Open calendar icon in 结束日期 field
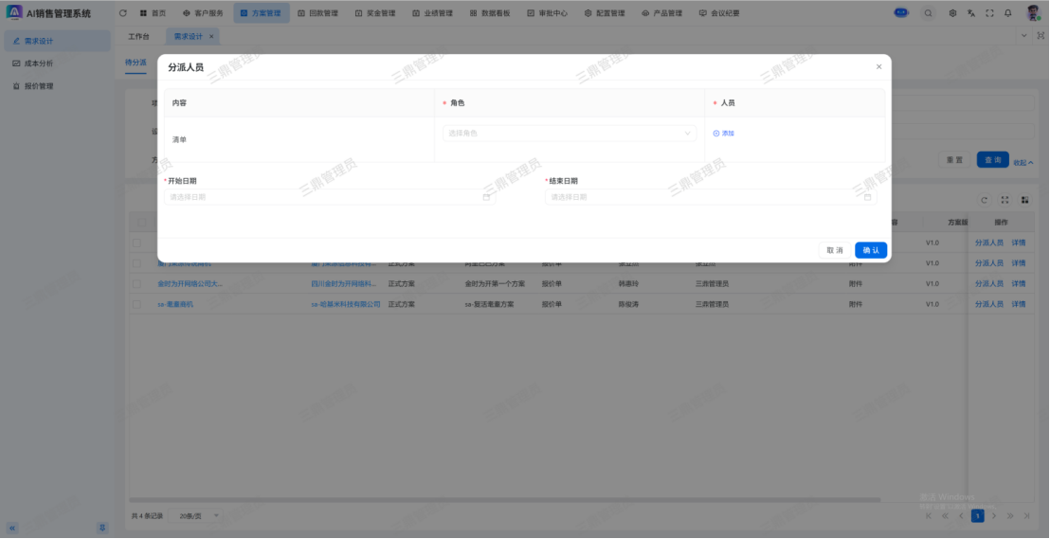Screen dimensions: 1050x539 click(x=867, y=197)
